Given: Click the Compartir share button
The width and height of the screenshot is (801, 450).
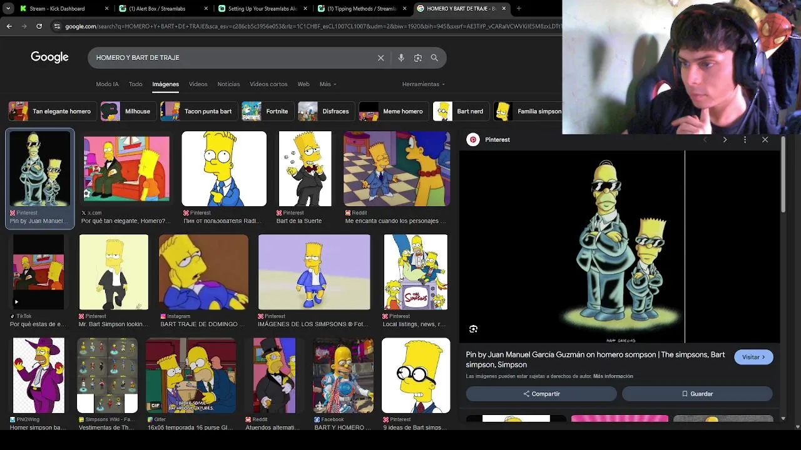Looking at the screenshot, I should tap(541, 394).
